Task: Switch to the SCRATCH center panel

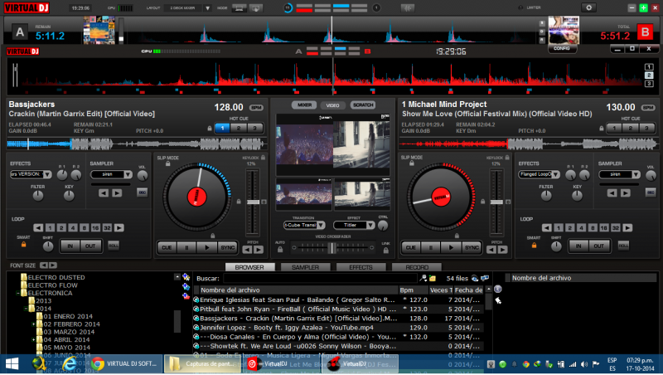Action: (362, 105)
